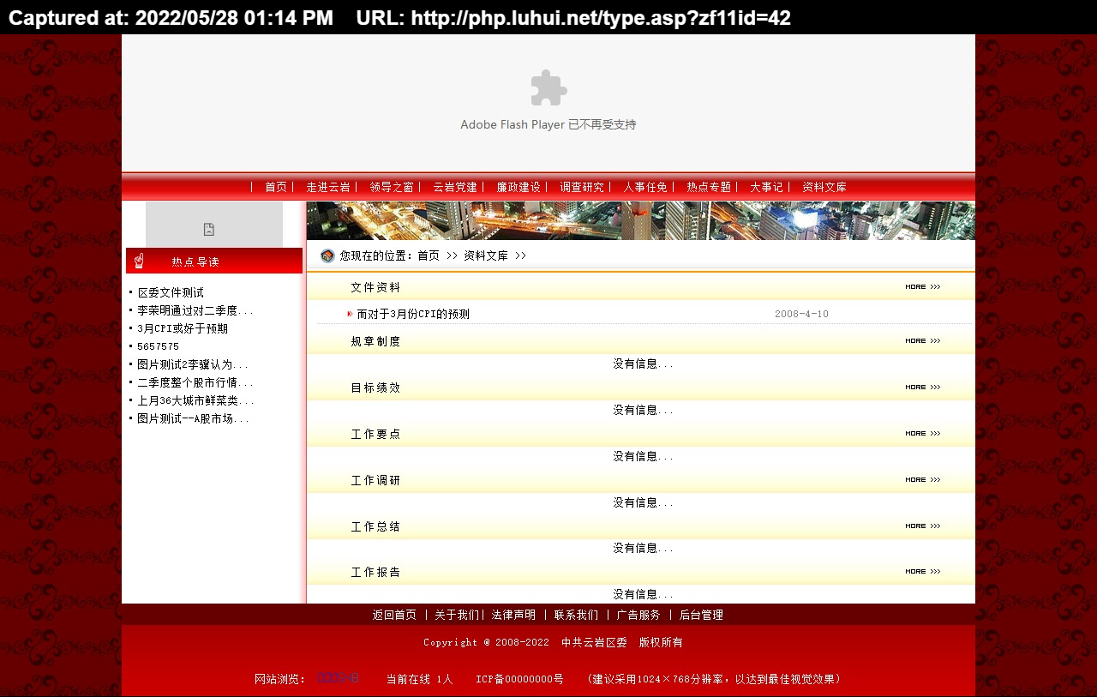Open 广告服务 in the footer
This screenshot has width=1097, height=697.
point(638,615)
